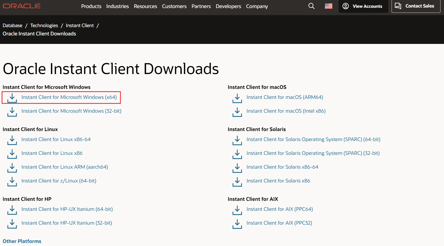Click download icon for HP-UX Itanium (64-bit)

point(12,210)
